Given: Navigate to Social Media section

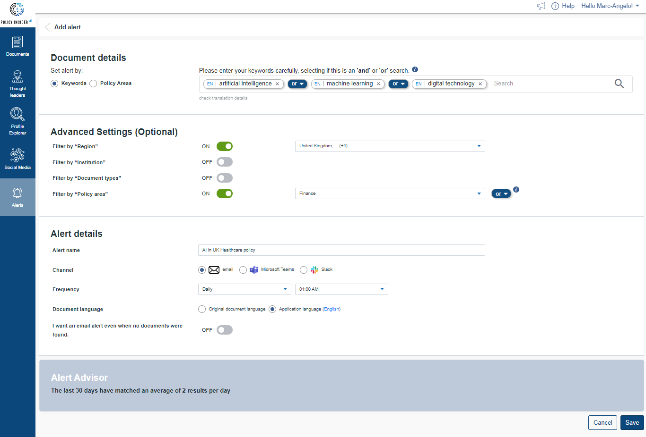Looking at the screenshot, I should click(17, 158).
